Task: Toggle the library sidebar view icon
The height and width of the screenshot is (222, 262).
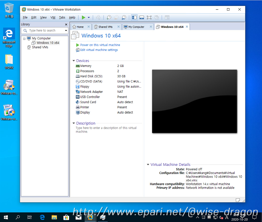Action: point(134,18)
